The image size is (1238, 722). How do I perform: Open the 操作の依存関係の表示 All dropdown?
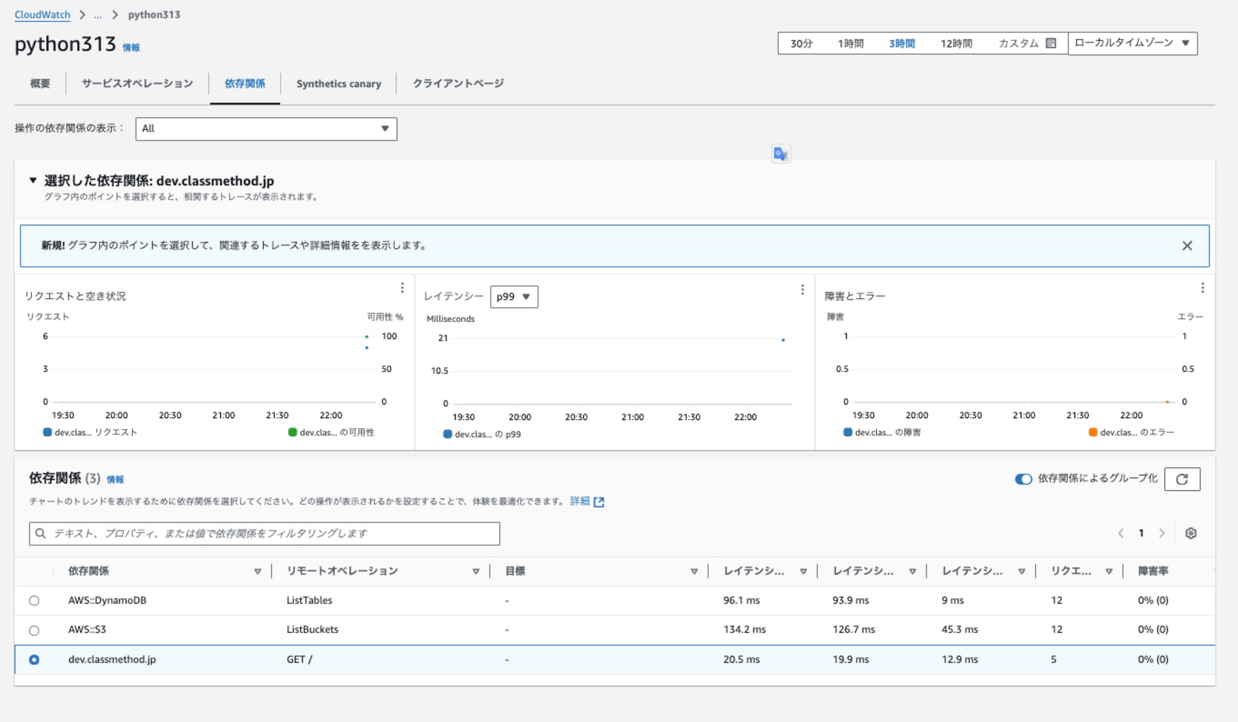click(266, 129)
